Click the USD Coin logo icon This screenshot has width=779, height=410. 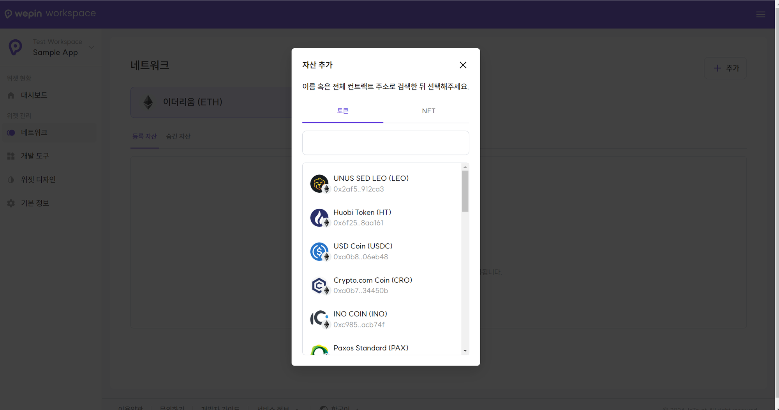(x=319, y=252)
